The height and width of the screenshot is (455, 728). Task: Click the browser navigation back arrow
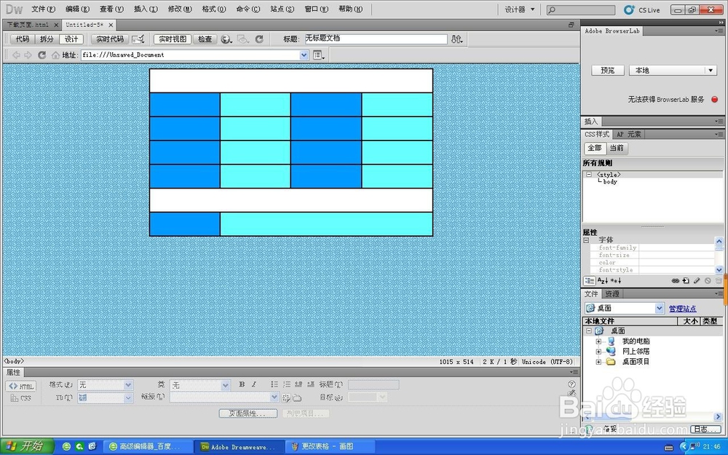[16, 55]
